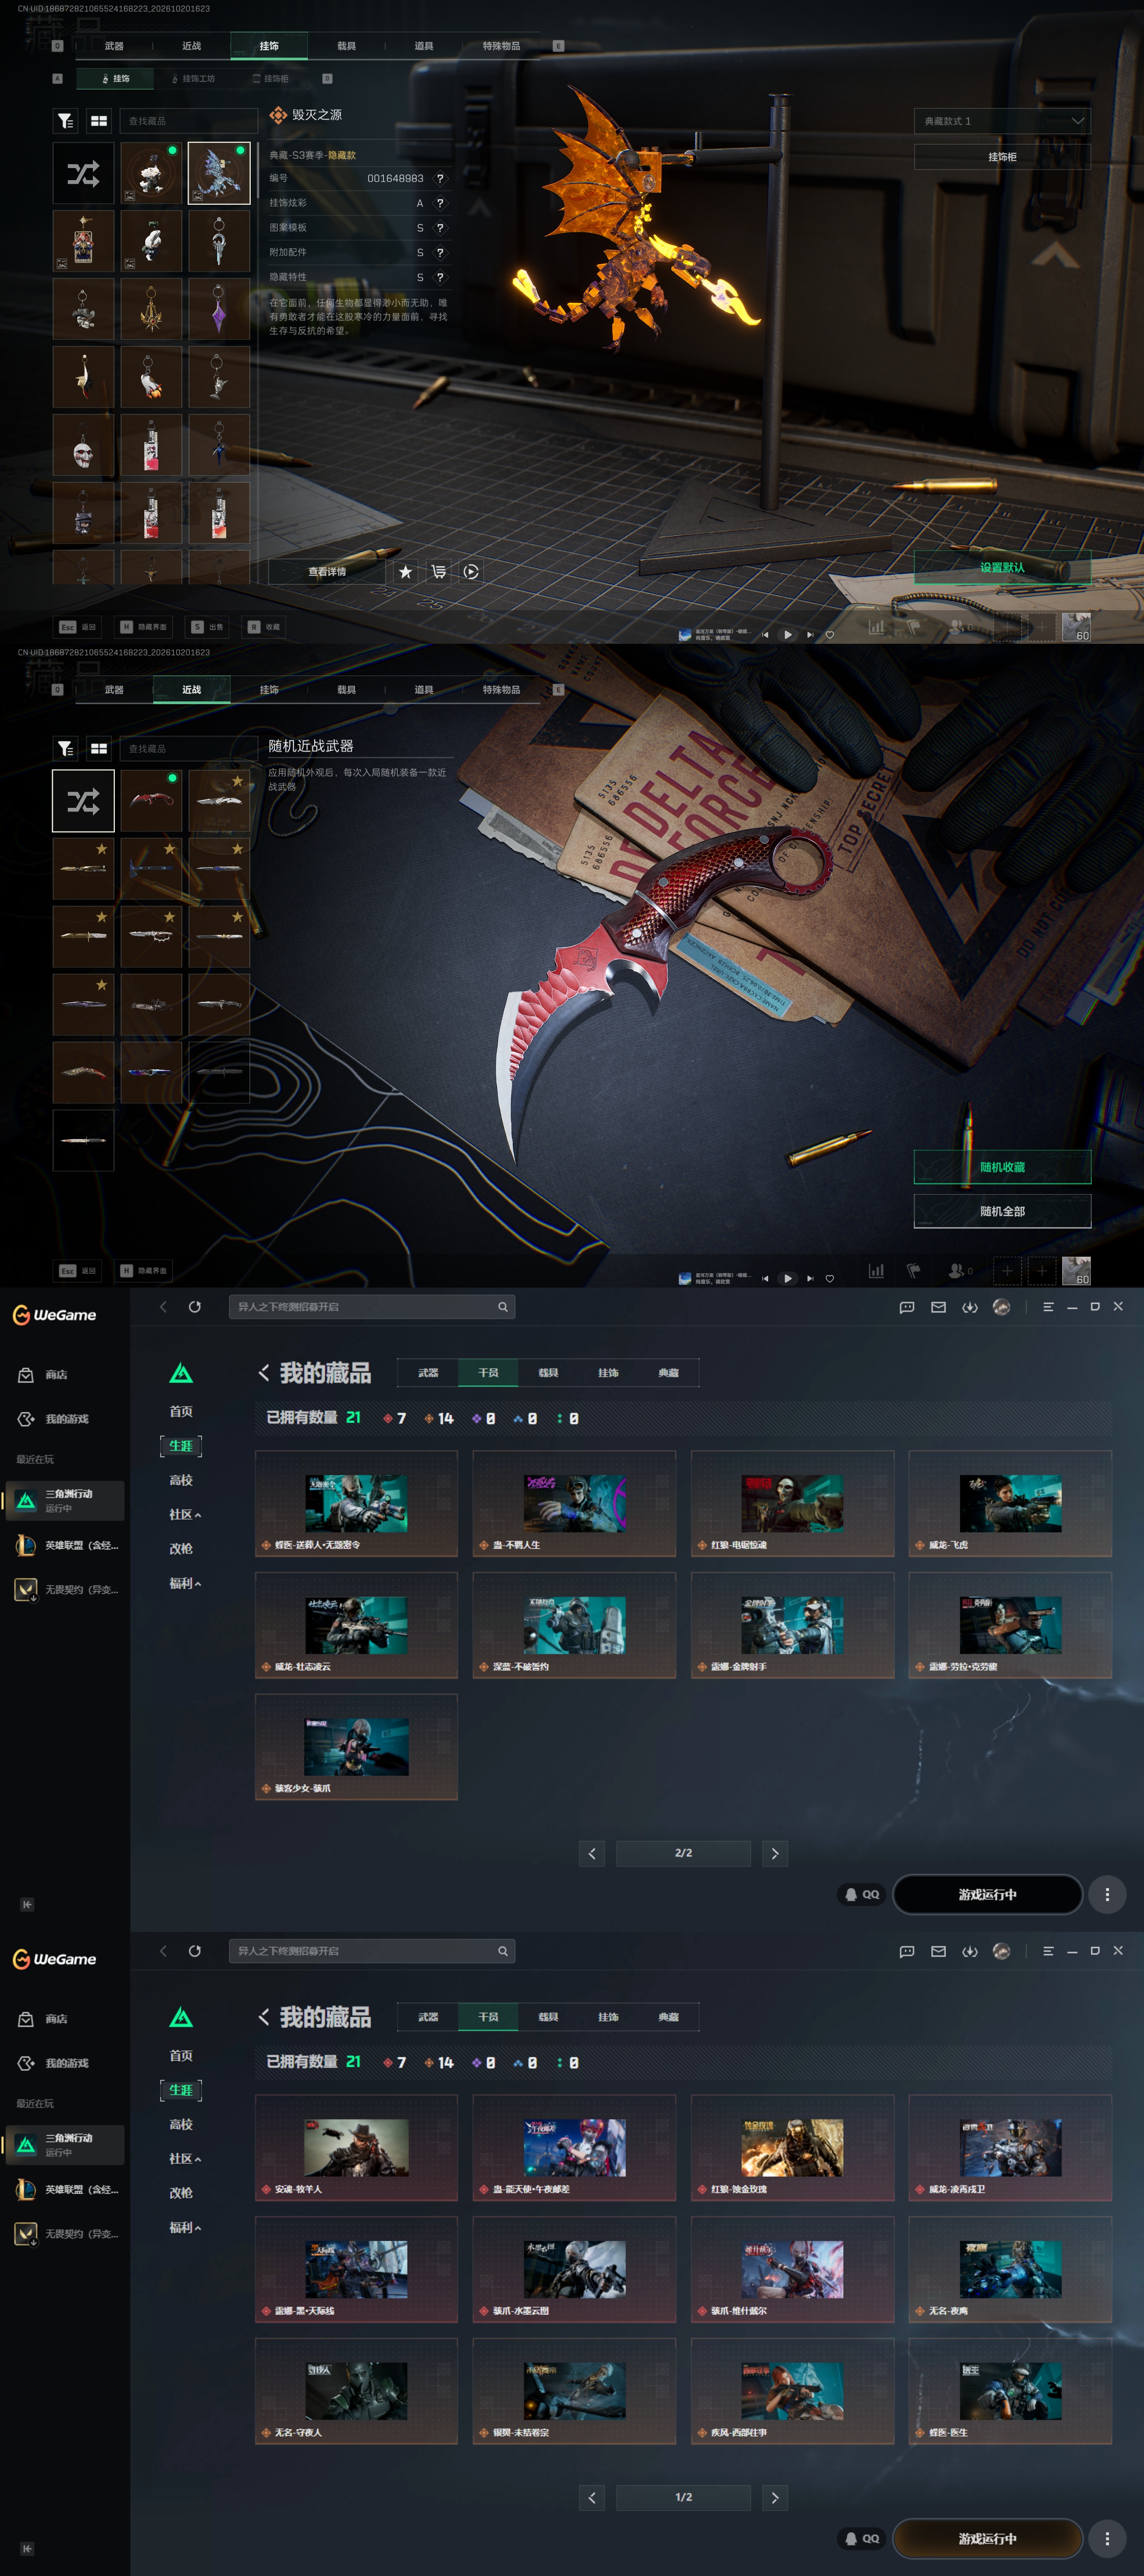Toggle the R 收藏 favorite key button

[265, 627]
